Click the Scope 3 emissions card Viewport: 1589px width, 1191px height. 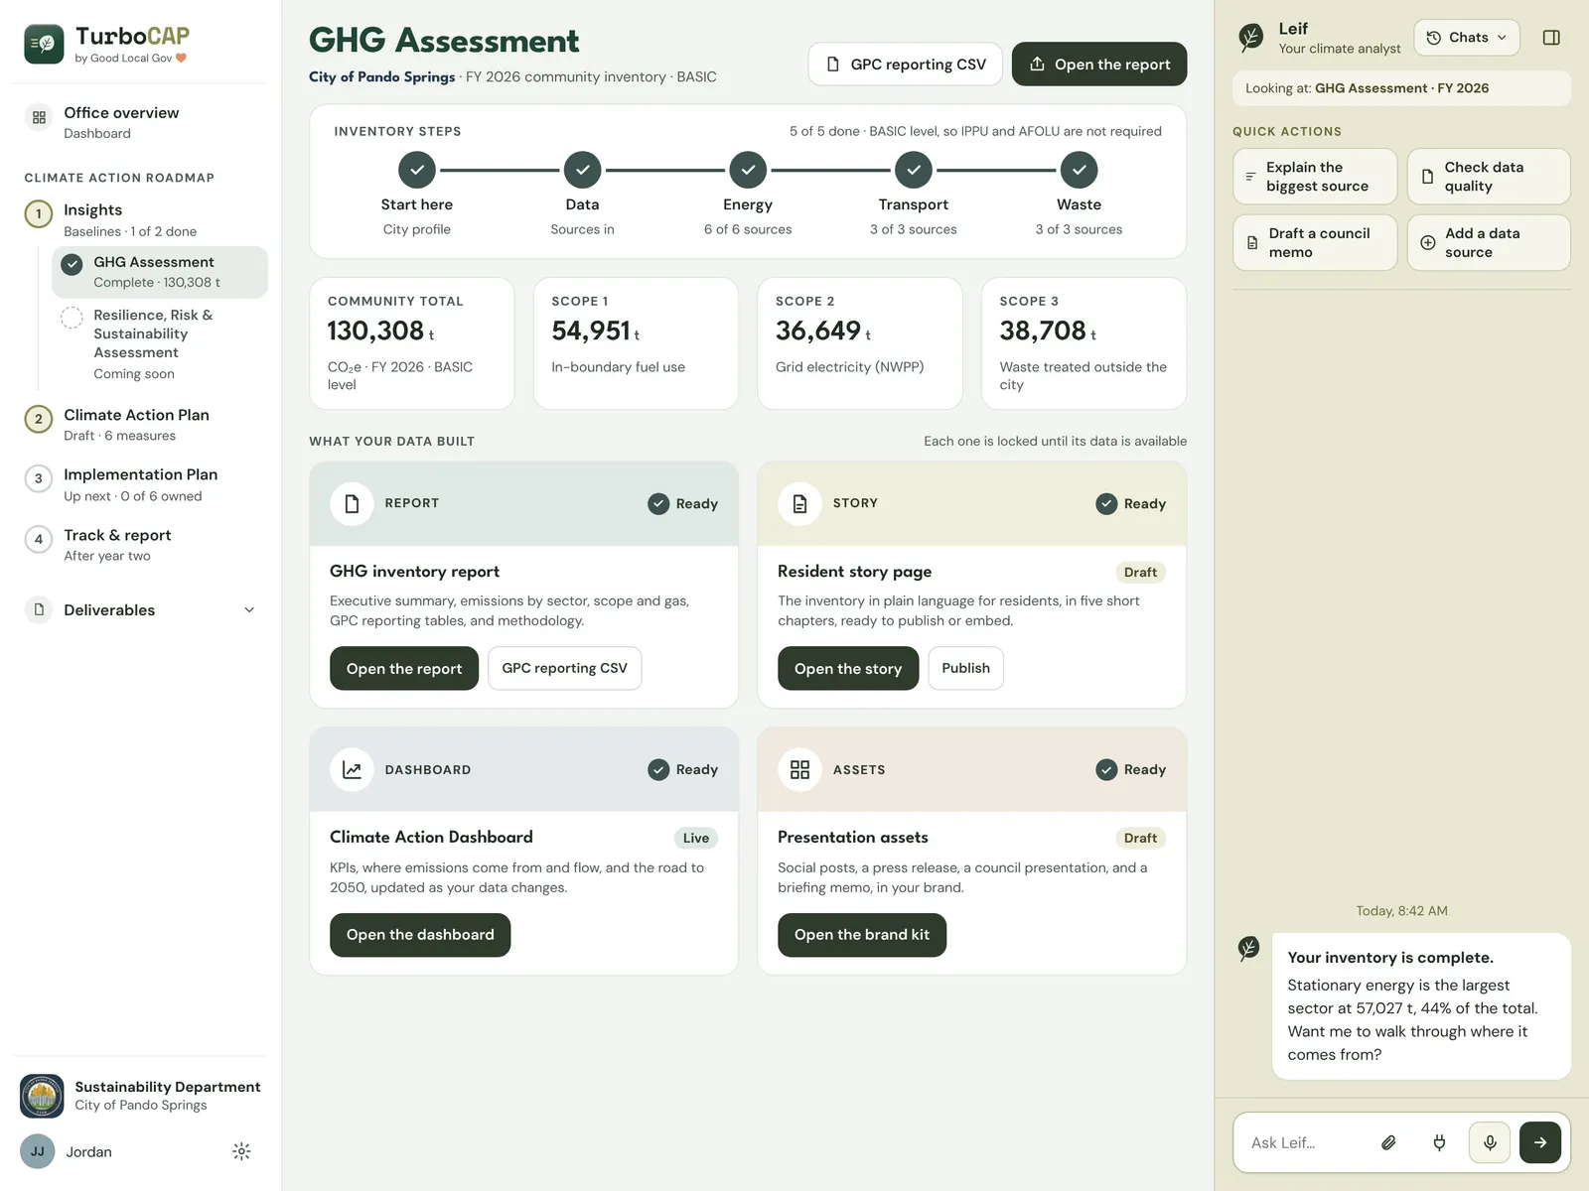[x=1084, y=343]
